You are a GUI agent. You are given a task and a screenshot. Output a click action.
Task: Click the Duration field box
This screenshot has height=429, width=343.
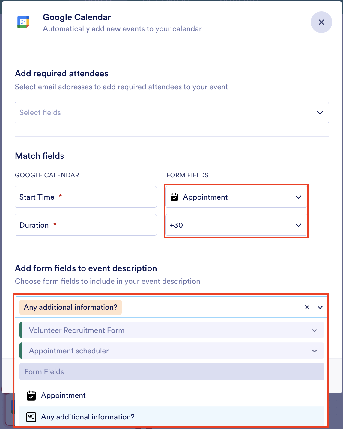click(85, 225)
